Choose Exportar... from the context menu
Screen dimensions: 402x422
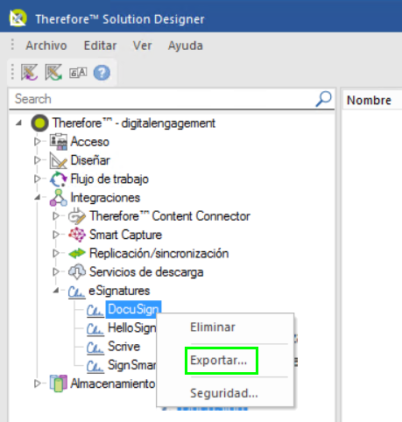(x=219, y=361)
